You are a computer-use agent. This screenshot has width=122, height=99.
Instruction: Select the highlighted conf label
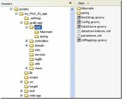tap(38, 27)
